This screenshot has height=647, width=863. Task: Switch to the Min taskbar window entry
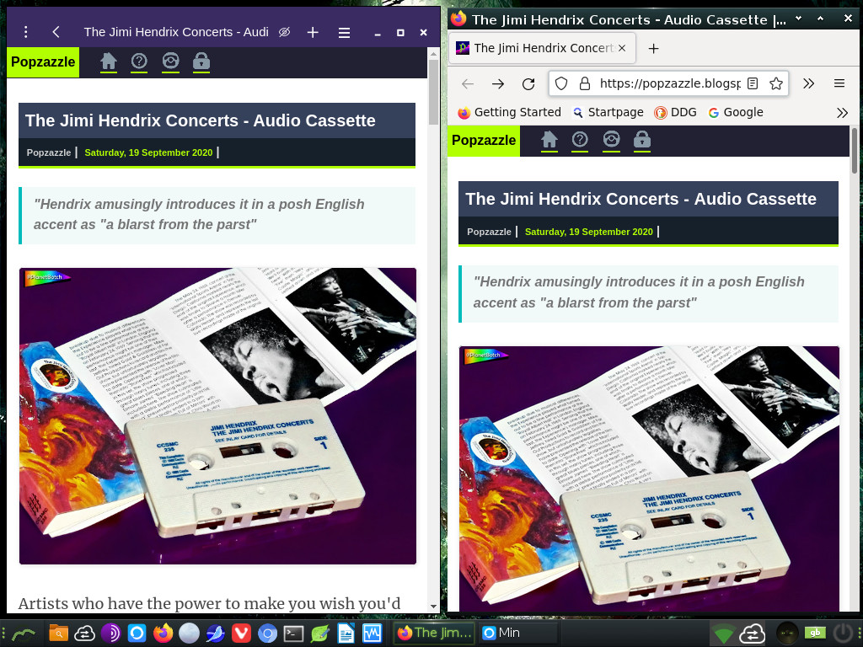518,634
